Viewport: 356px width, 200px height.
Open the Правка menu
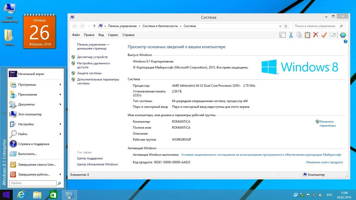coord(89,35)
